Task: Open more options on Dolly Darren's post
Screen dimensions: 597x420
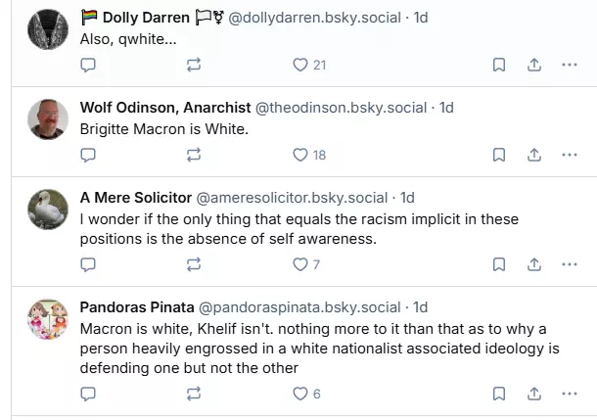Action: pyautogui.click(x=570, y=65)
